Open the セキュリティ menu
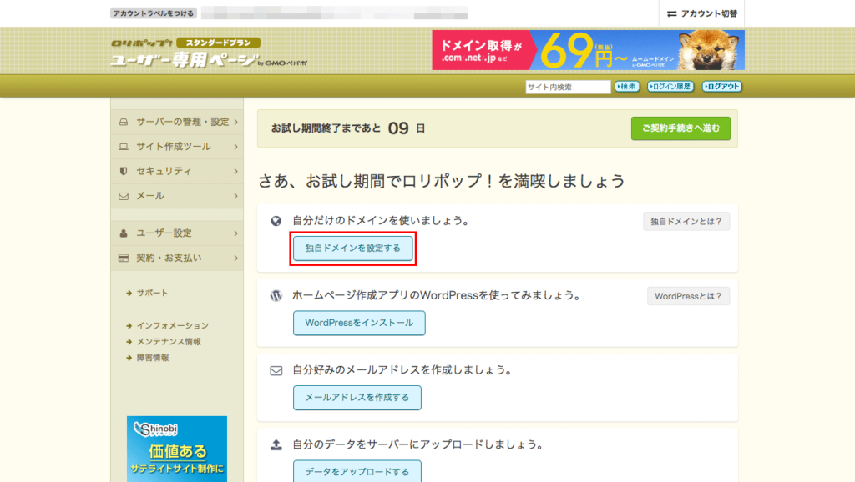The width and height of the screenshot is (855, 482). click(177, 171)
